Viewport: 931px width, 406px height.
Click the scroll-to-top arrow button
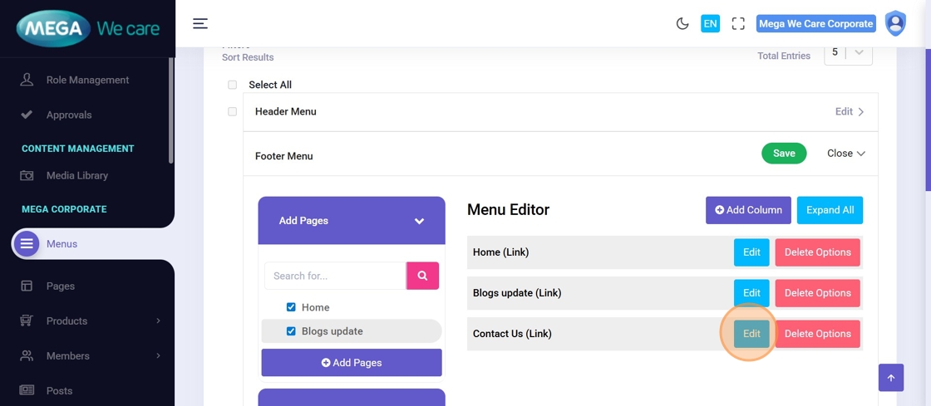click(890, 378)
